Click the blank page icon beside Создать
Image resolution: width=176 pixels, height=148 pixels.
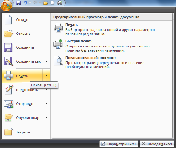point(8,19)
